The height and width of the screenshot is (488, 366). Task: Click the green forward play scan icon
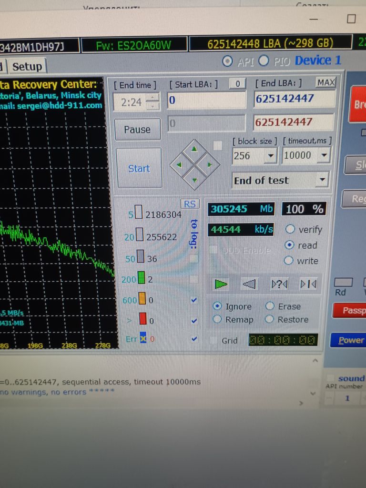coord(221,284)
